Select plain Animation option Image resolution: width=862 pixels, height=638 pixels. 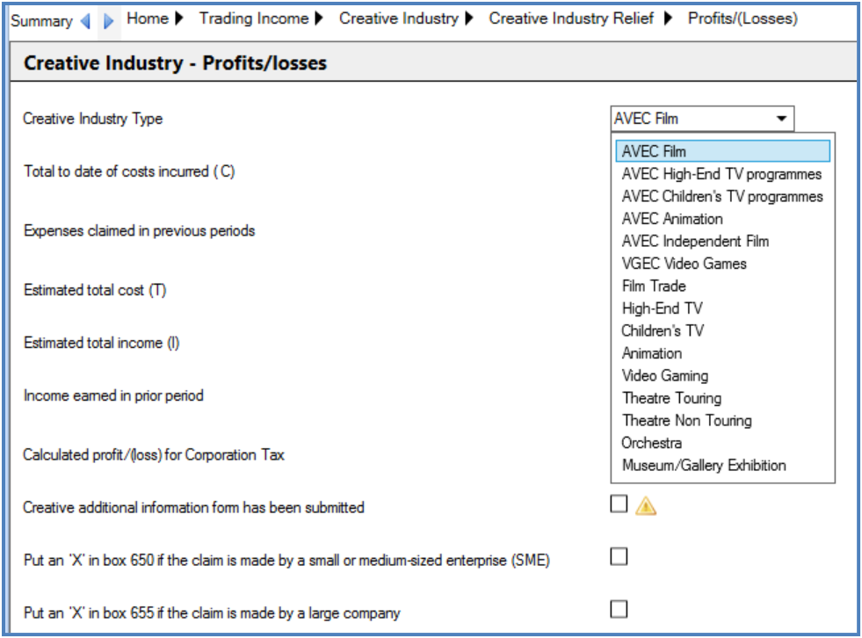pos(652,353)
